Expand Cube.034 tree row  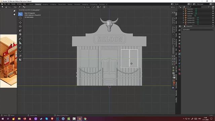(x=183, y=9)
